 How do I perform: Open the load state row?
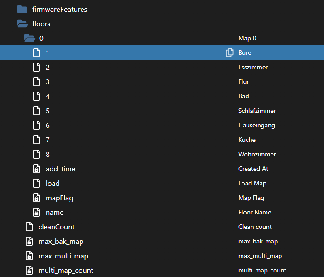[x=53, y=183]
